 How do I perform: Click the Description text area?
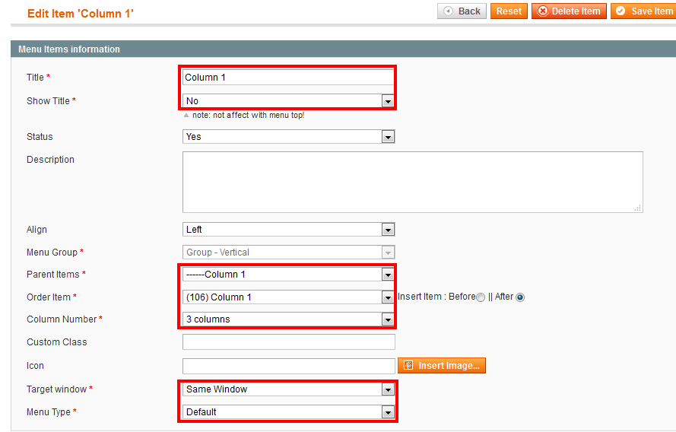point(413,182)
